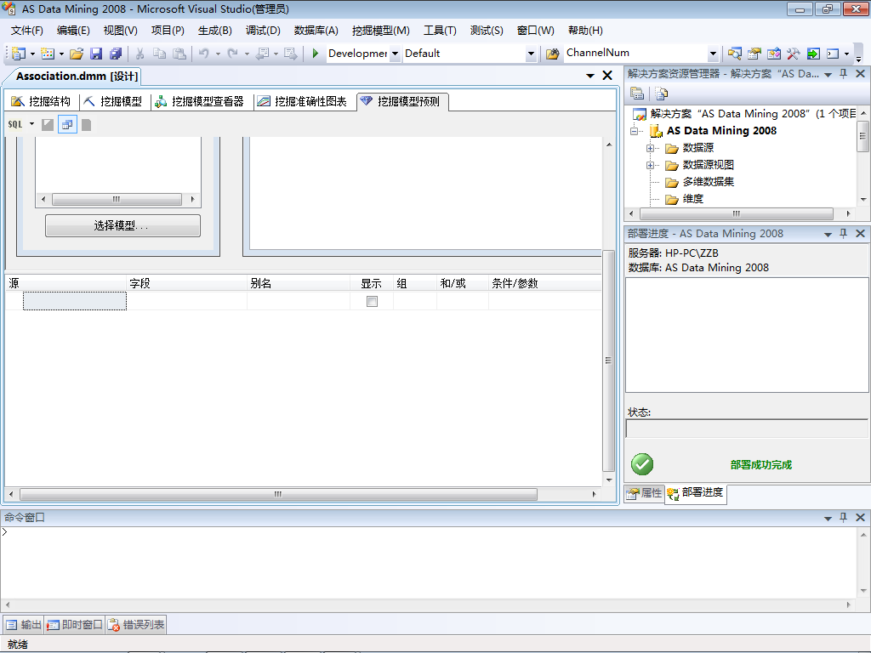This screenshot has width=871, height=653.
Task: Click the Save All icon
Action: pyautogui.click(x=116, y=54)
